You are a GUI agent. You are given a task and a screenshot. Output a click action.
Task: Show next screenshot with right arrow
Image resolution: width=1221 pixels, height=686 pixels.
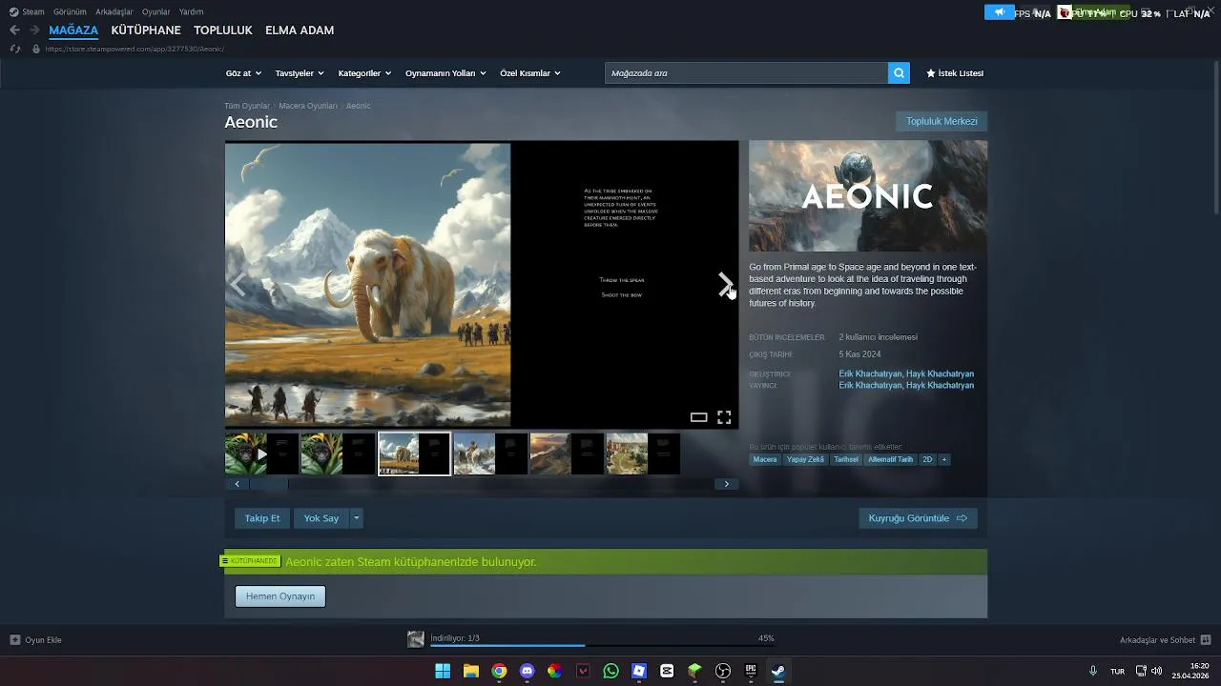pos(725,284)
